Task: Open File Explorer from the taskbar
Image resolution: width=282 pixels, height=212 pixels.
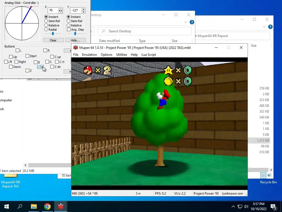Action: click(x=34, y=206)
